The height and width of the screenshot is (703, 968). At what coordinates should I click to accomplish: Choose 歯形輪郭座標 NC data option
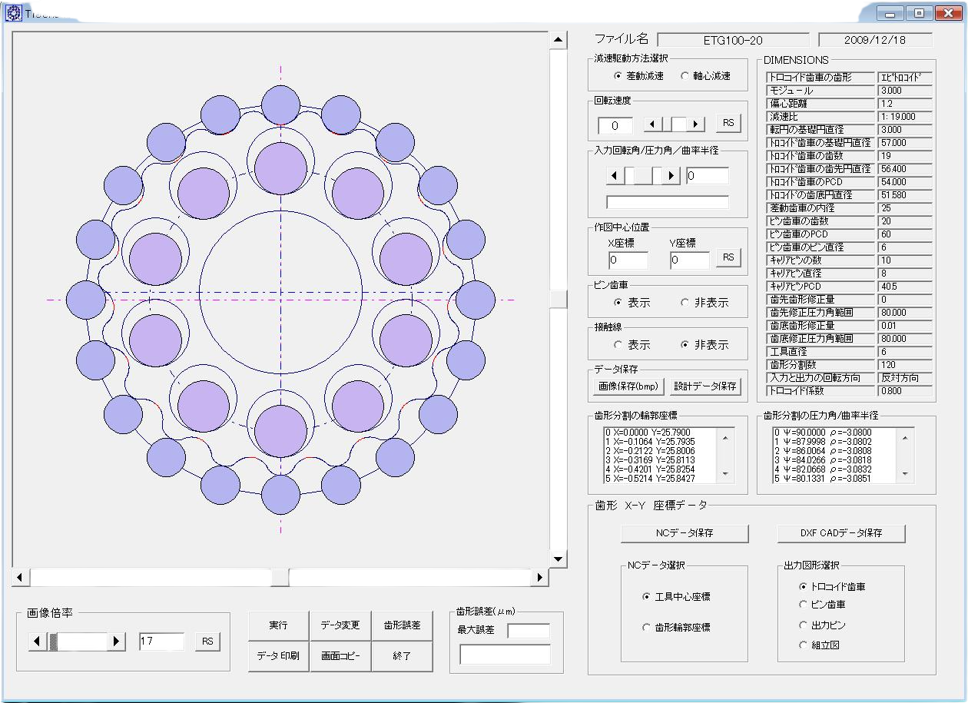(x=646, y=628)
